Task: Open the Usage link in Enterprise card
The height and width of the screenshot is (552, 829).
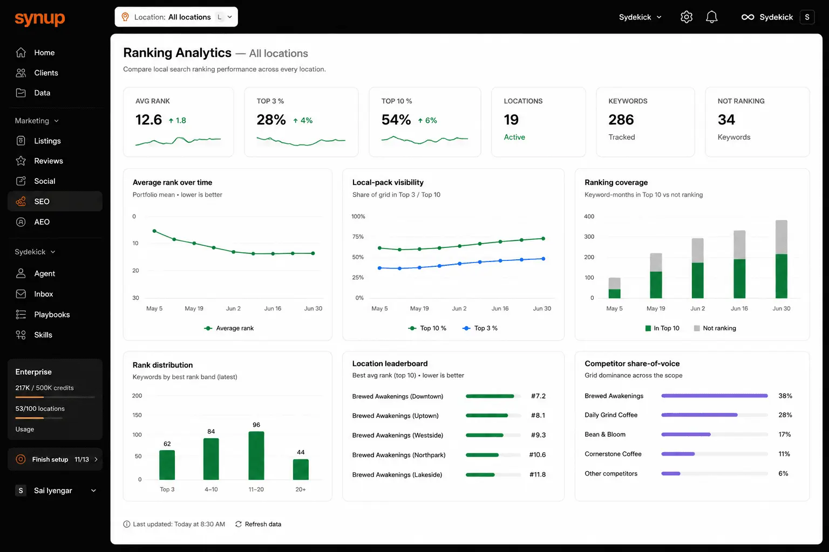Action: (x=25, y=429)
